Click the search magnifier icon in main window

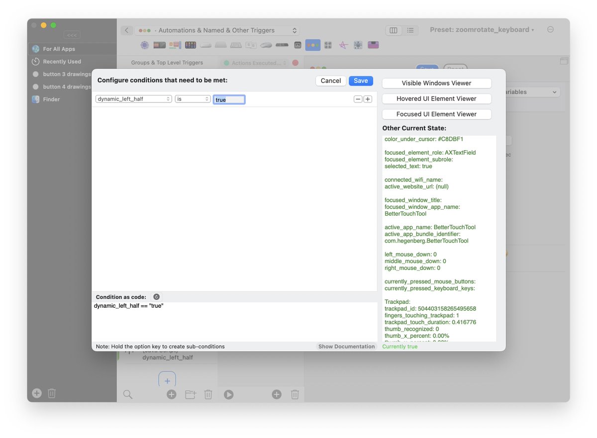point(128,394)
